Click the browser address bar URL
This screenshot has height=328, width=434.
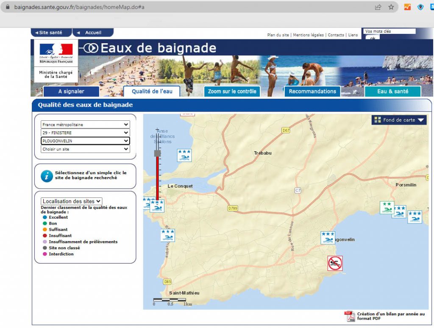click(79, 7)
